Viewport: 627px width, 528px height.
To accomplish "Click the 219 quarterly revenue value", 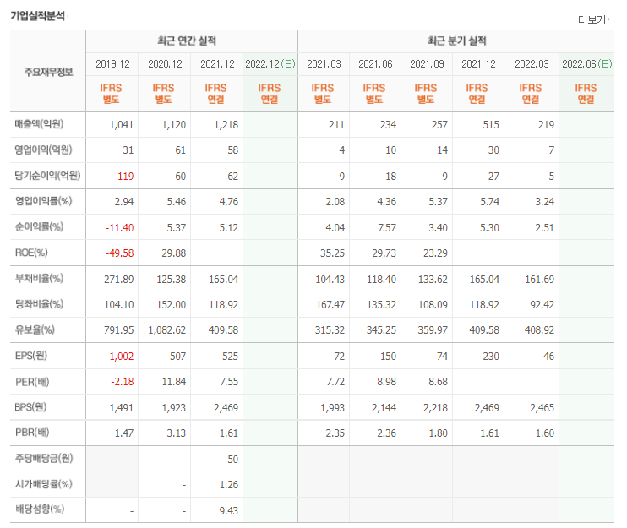I will coord(546,125).
